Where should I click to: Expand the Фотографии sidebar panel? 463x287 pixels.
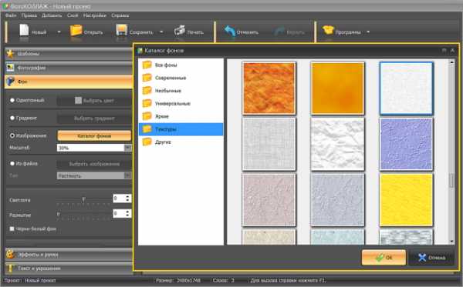pos(69,68)
